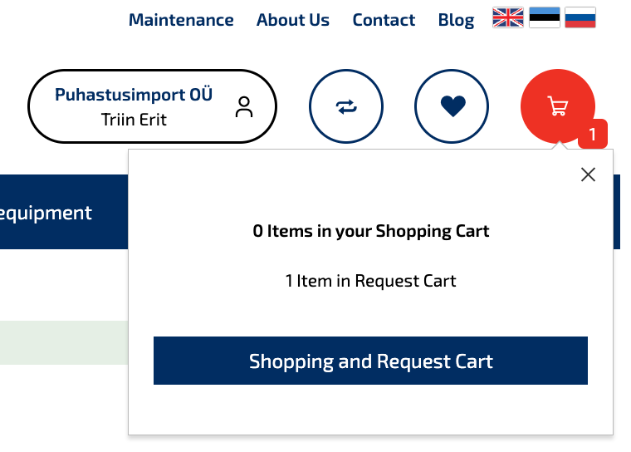This screenshot has width=631, height=452.
Task: Go to the About Us page
Action: [293, 20]
